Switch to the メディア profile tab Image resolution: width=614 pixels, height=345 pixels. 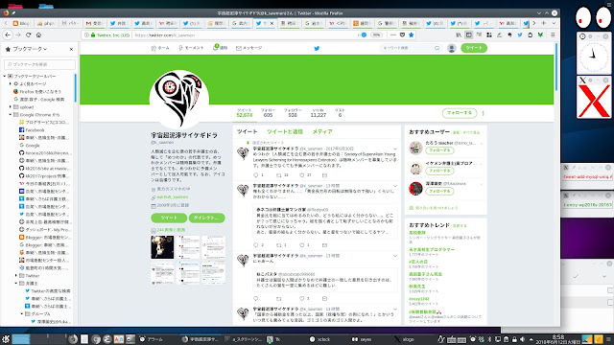322,132
